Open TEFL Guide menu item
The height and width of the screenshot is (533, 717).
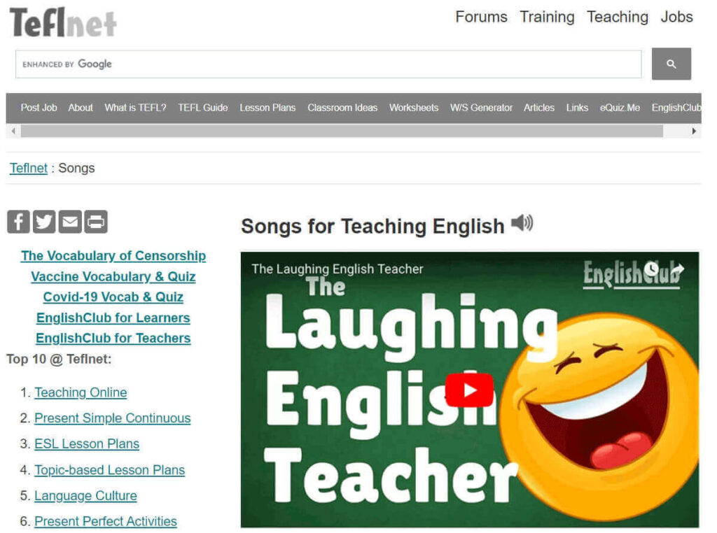[x=203, y=108]
